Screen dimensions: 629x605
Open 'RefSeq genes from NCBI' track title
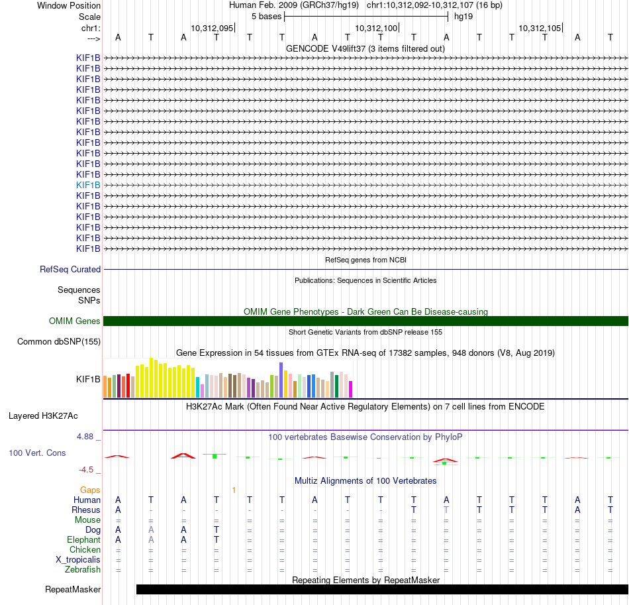(365, 260)
